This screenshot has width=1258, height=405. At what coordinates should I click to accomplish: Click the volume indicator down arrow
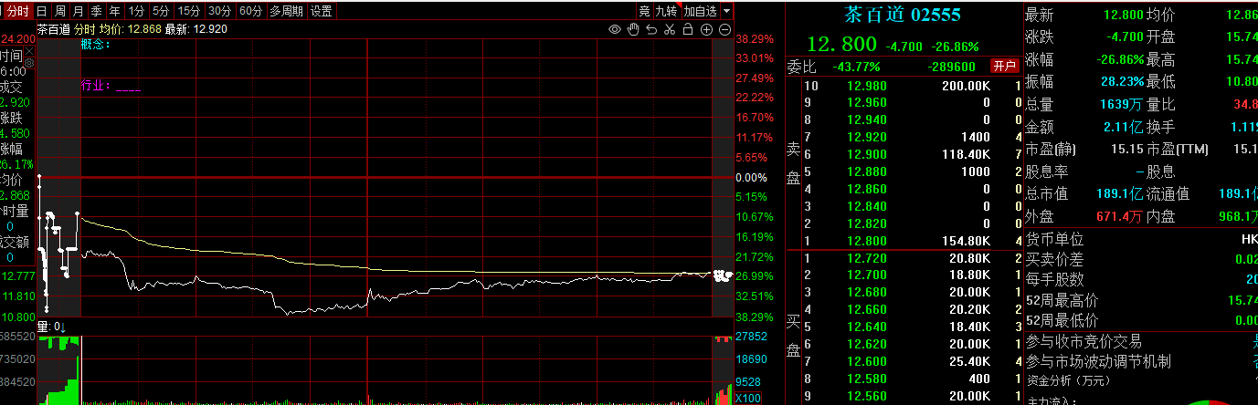[64, 327]
